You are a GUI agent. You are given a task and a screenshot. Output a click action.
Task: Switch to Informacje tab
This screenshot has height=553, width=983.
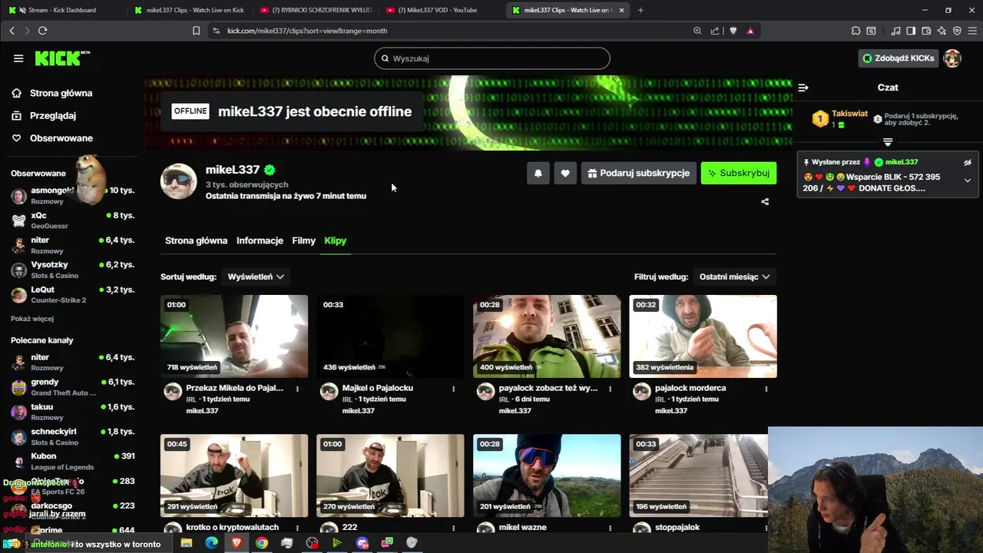coord(260,240)
